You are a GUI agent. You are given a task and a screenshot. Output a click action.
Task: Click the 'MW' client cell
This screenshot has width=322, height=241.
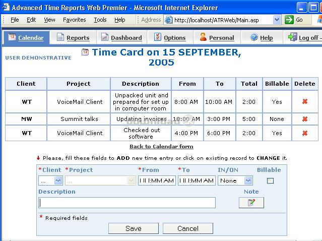click(27, 119)
